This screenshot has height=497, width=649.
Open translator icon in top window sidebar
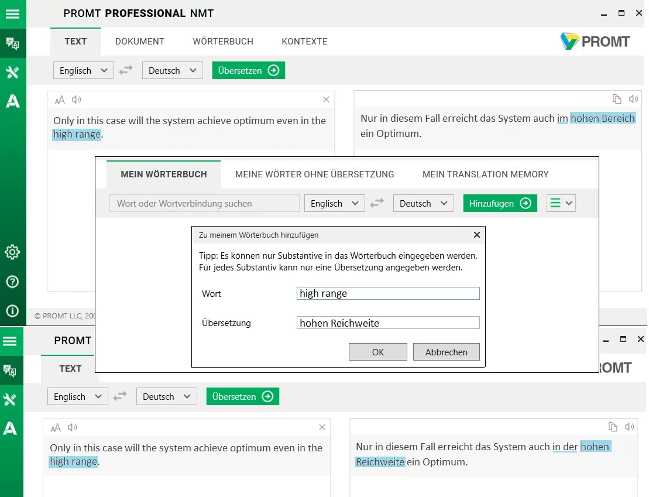click(x=12, y=43)
